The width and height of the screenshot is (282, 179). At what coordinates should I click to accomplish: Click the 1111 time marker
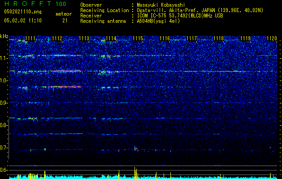pos(30,38)
